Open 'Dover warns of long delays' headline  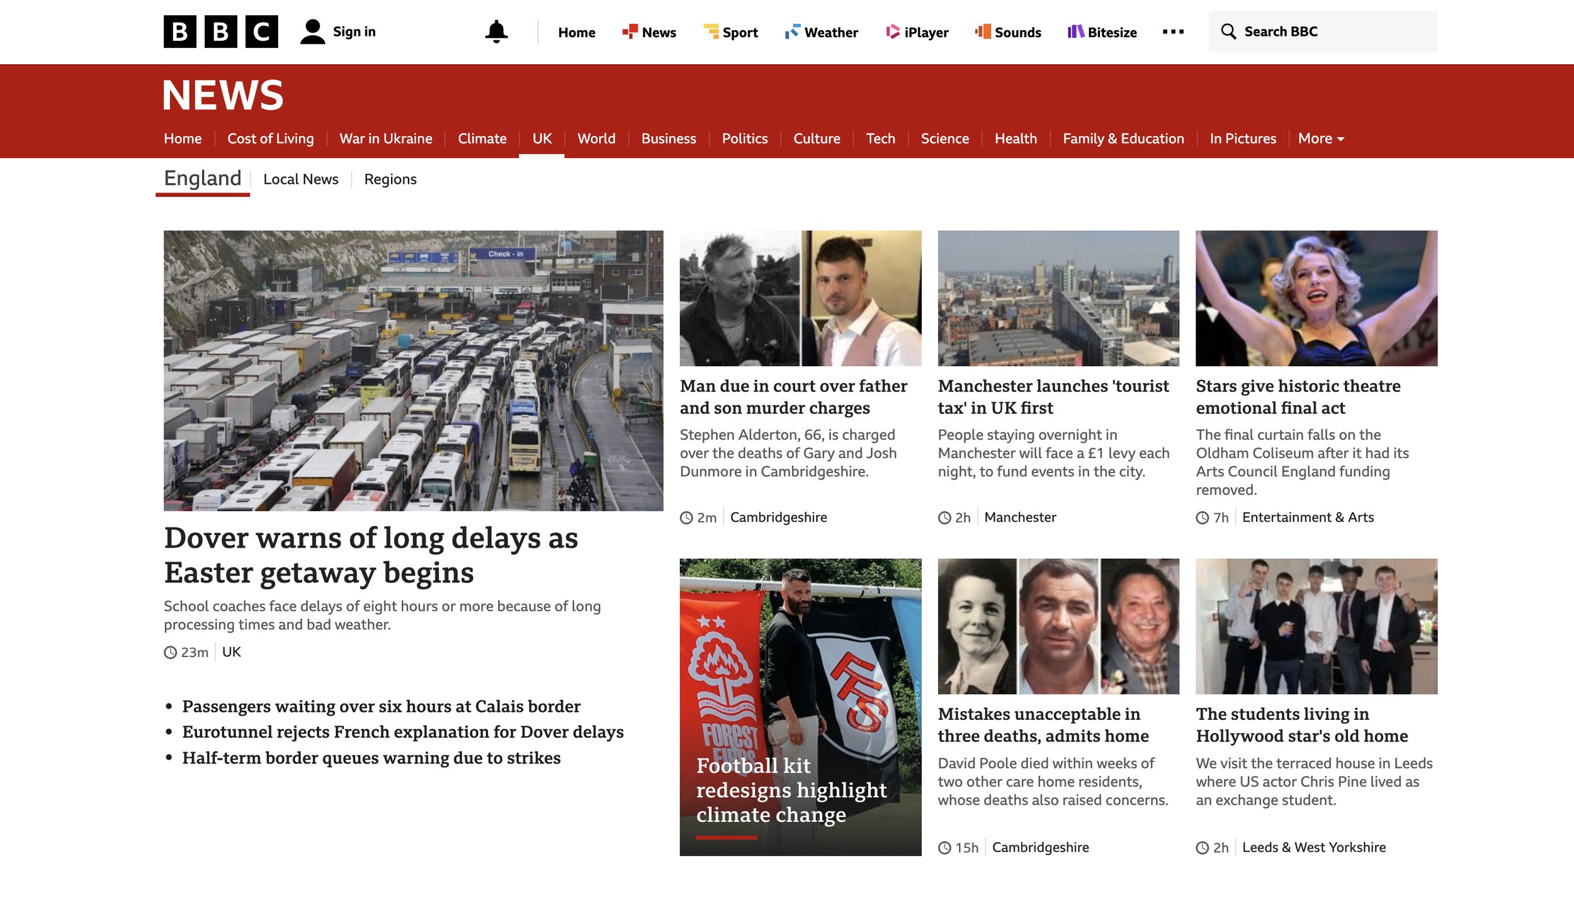tap(371, 555)
